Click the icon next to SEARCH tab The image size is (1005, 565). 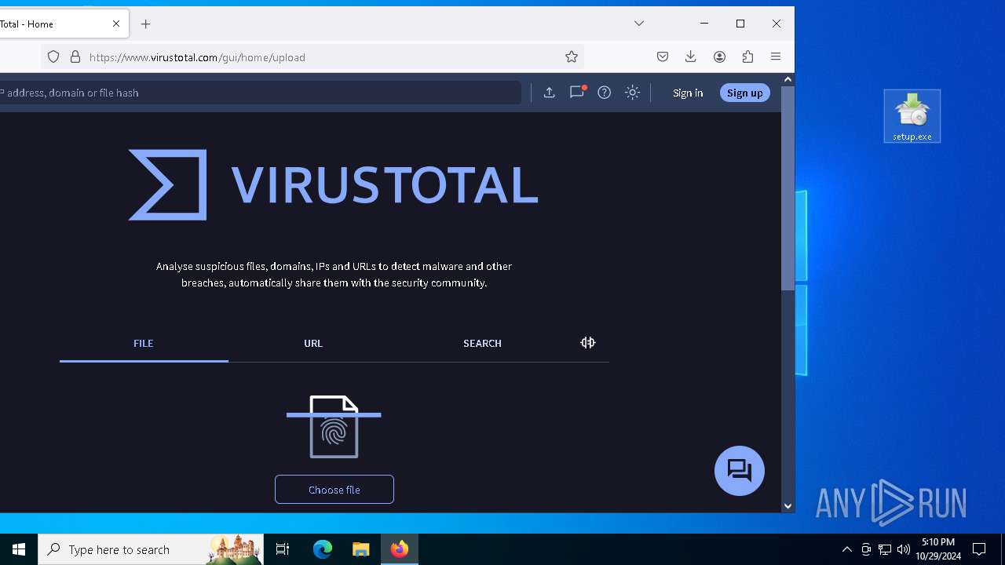coord(588,343)
